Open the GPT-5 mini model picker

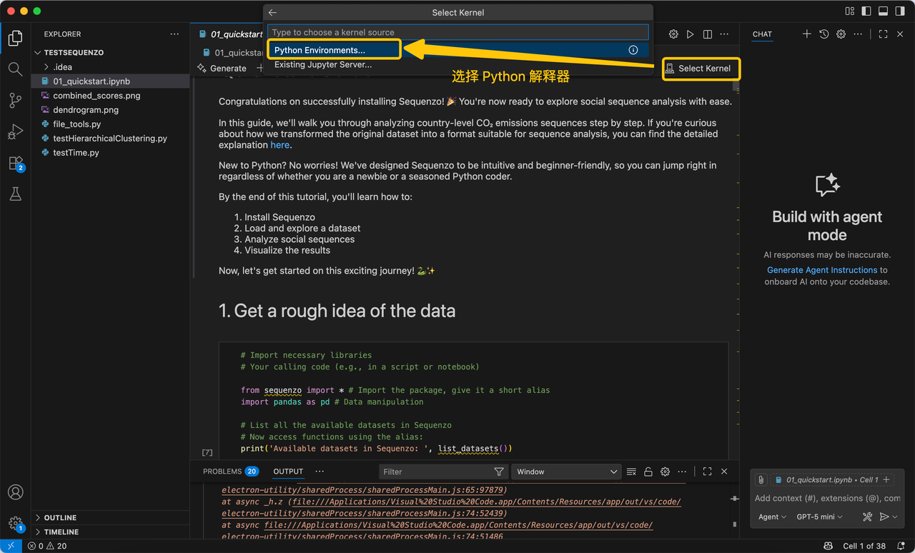click(x=819, y=517)
